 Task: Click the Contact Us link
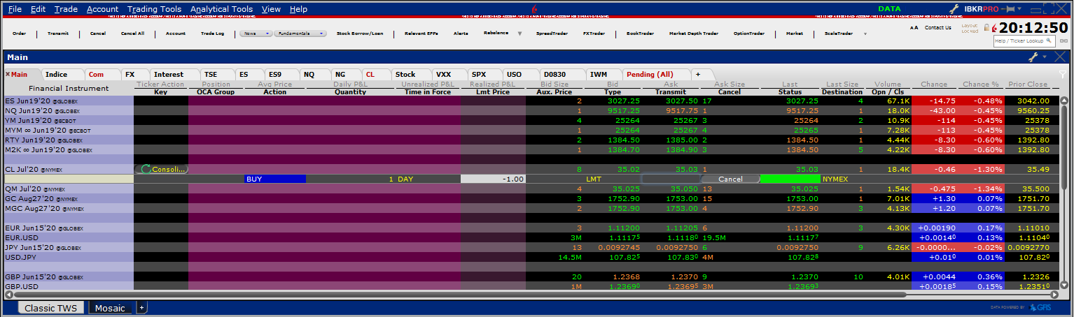click(938, 28)
